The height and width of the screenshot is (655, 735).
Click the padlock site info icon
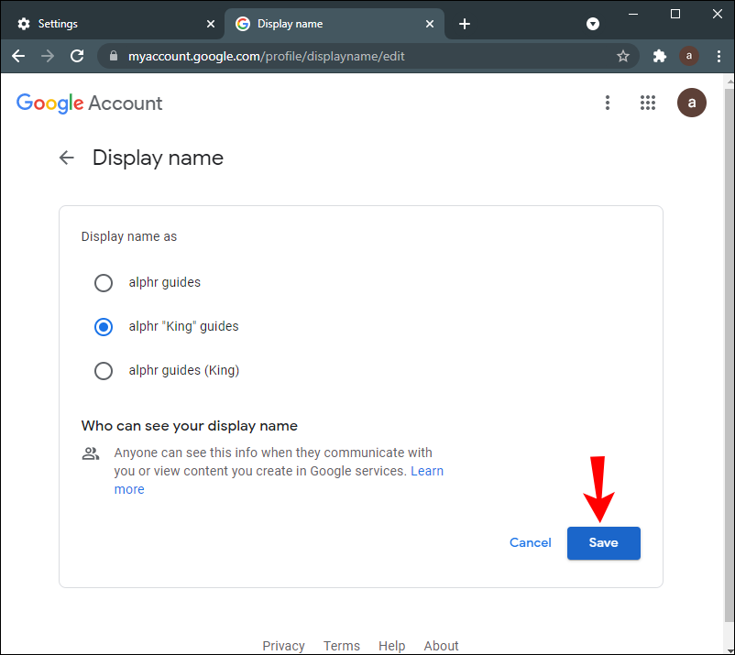[x=113, y=56]
